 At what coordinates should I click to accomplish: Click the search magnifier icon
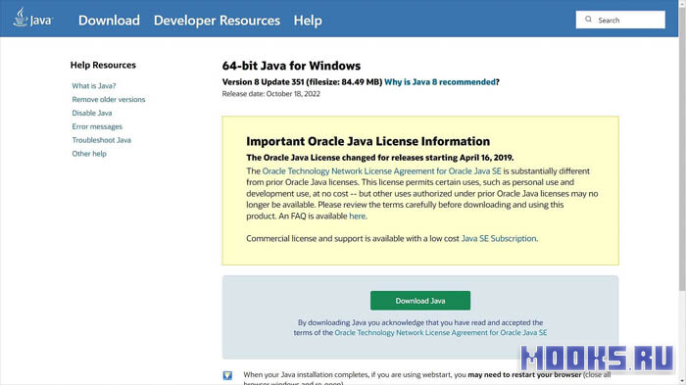588,20
